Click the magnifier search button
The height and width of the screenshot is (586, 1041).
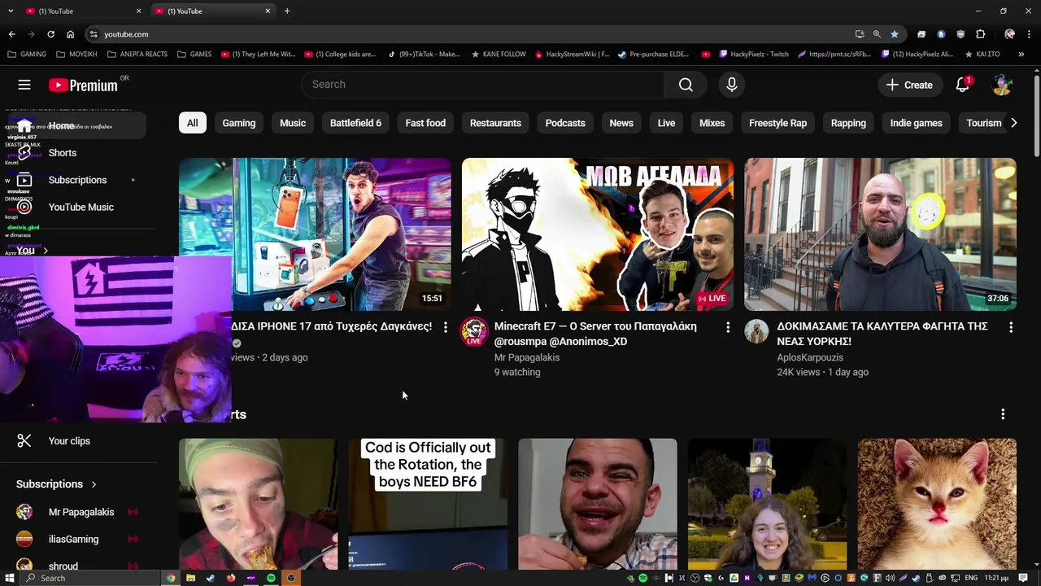[x=686, y=85]
